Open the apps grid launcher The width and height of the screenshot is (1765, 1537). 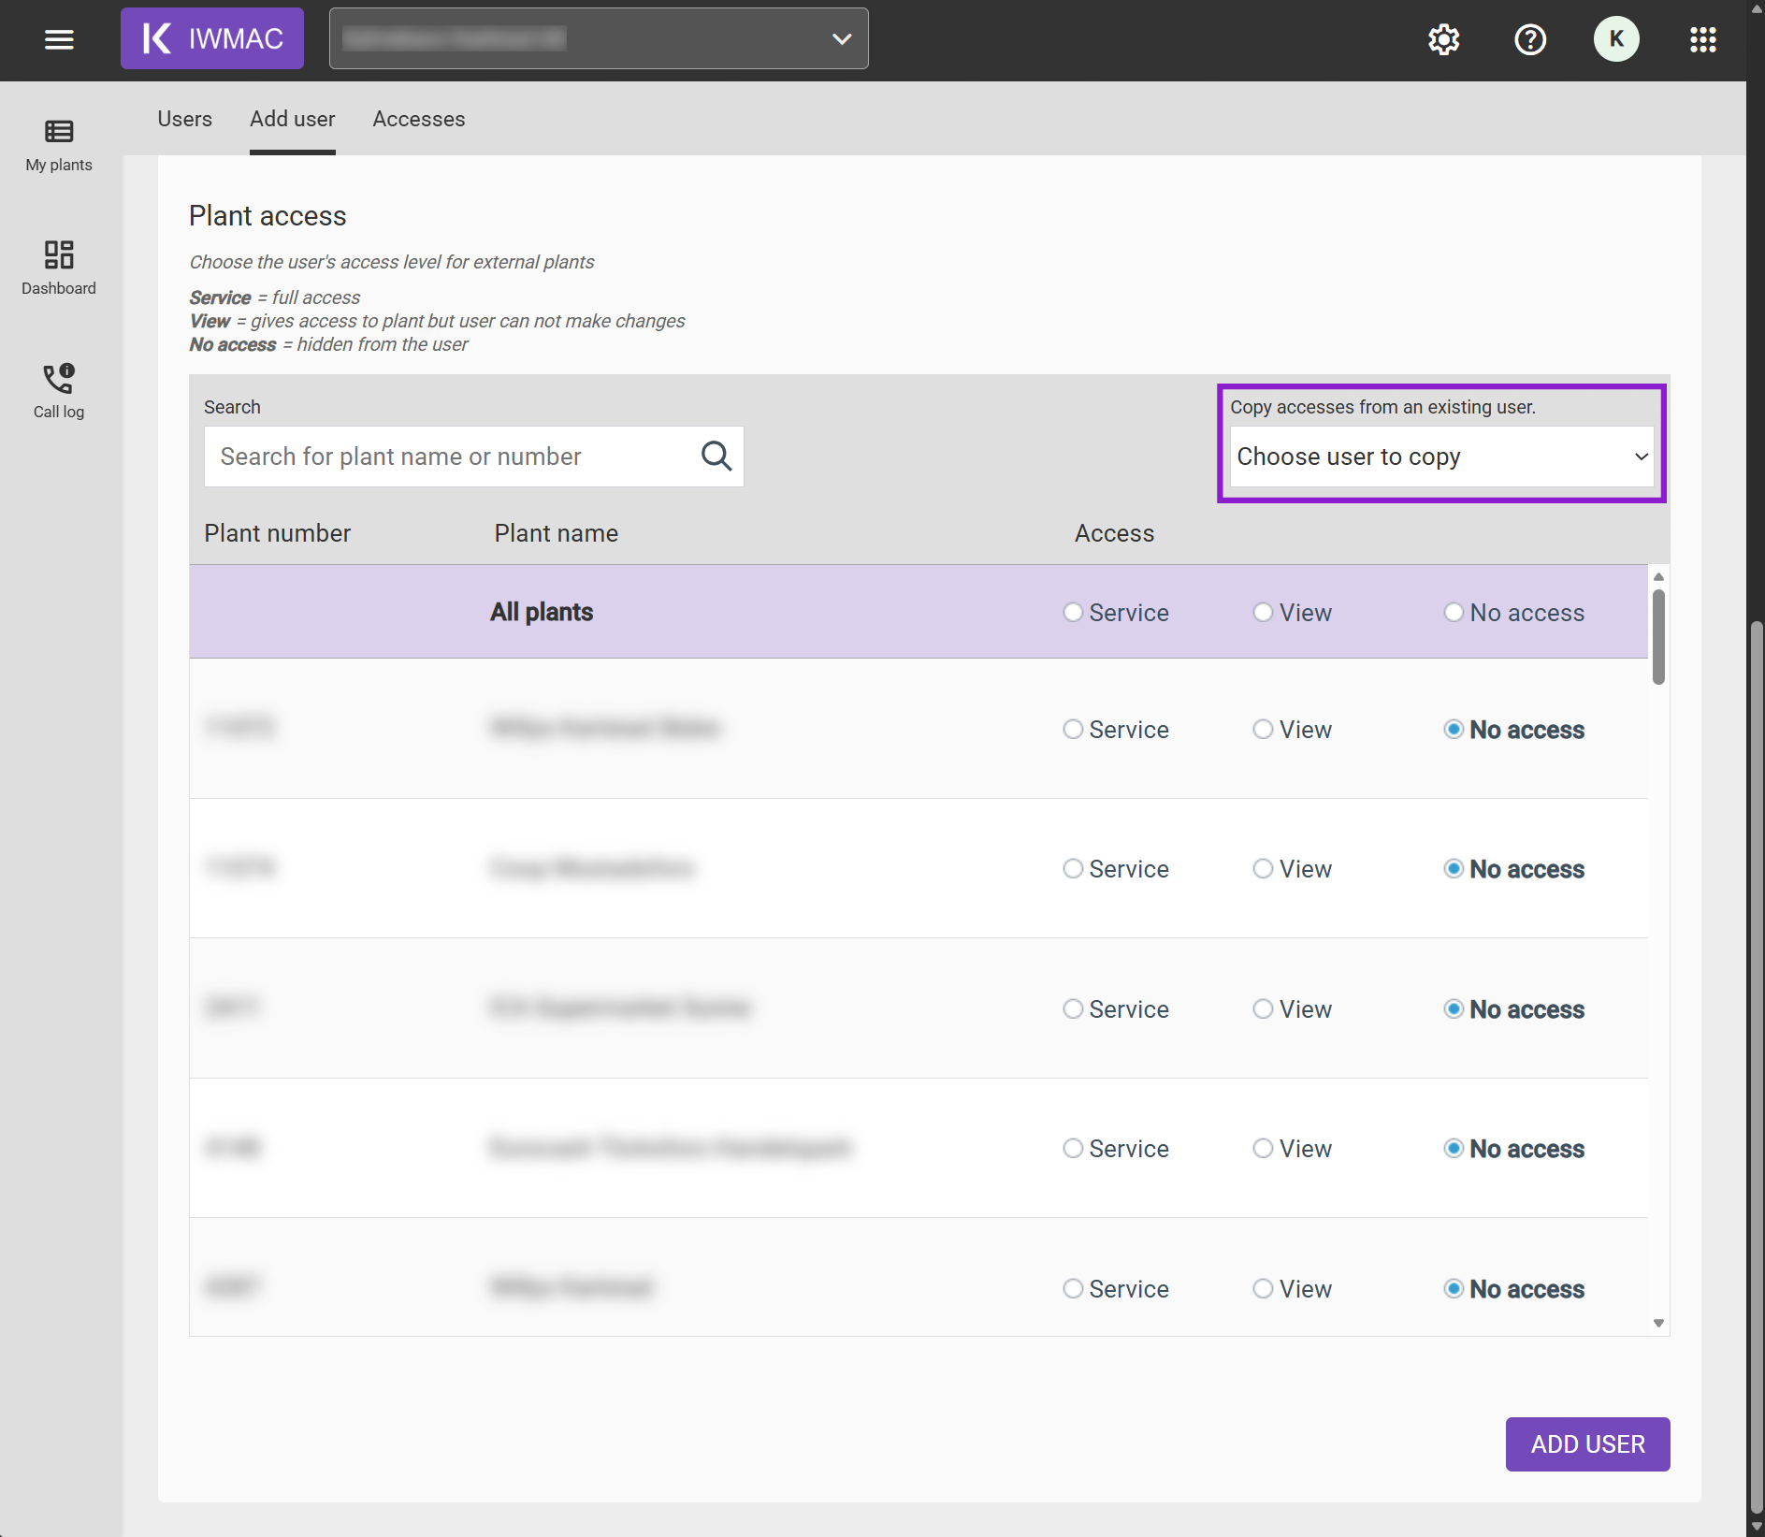tap(1703, 39)
